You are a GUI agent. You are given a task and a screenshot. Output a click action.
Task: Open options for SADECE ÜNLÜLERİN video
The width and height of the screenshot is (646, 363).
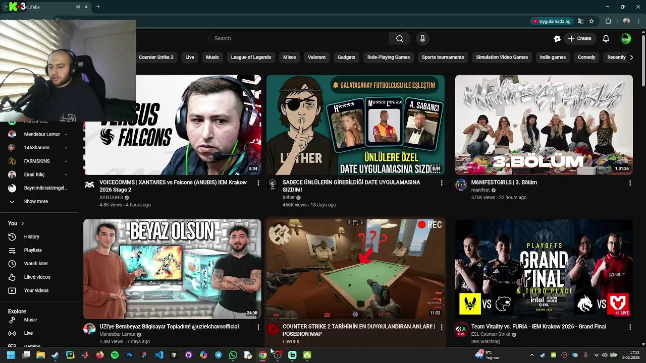coord(441,183)
